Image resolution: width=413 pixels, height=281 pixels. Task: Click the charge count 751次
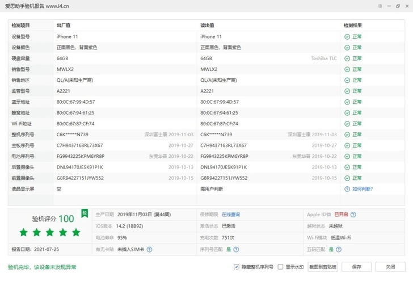[x=228, y=238]
